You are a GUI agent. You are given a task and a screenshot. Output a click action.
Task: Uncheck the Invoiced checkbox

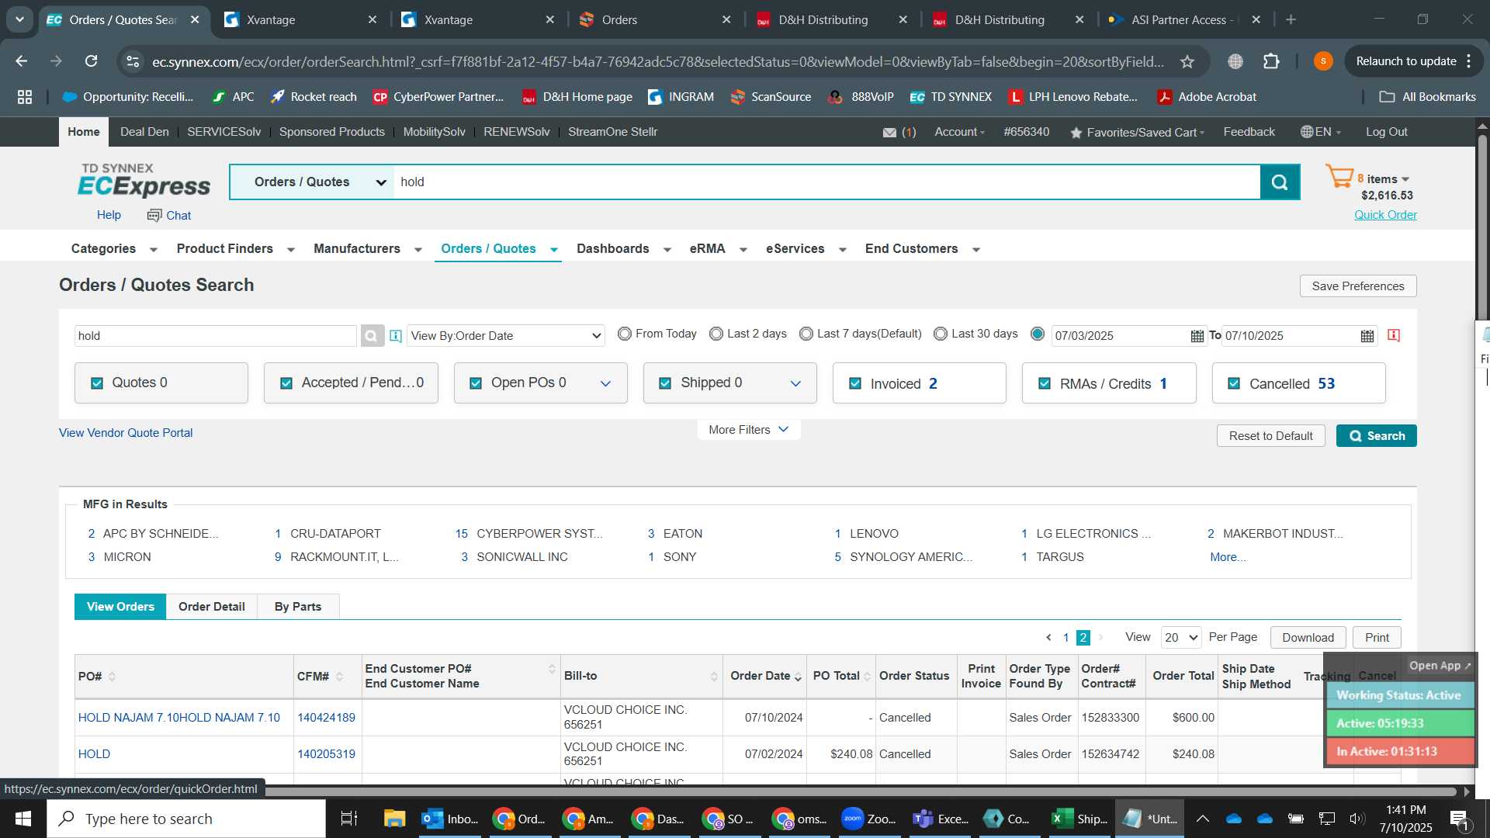click(x=855, y=383)
